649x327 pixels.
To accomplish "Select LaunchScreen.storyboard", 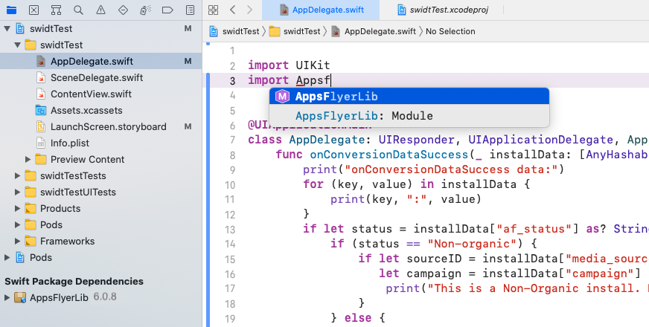I will (x=101, y=126).
